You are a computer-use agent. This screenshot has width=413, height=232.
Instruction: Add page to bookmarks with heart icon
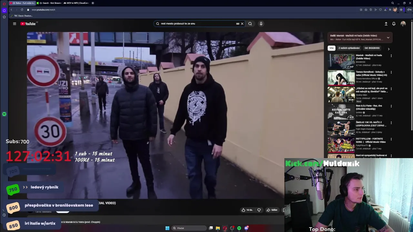[380, 10]
